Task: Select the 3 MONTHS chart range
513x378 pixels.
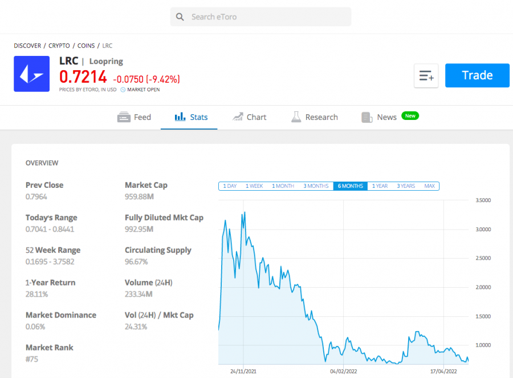Action: [x=316, y=186]
